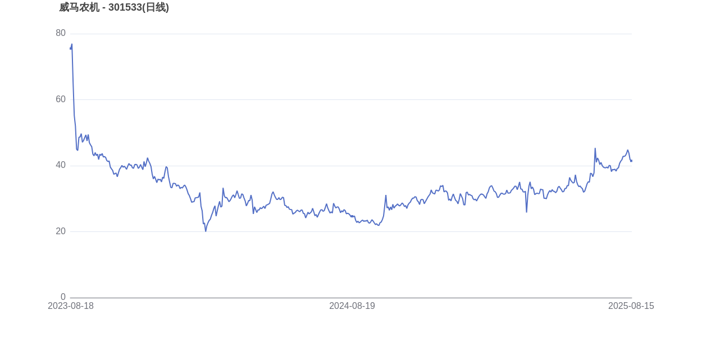Click the lowest trough of the price line at 20

206,231
